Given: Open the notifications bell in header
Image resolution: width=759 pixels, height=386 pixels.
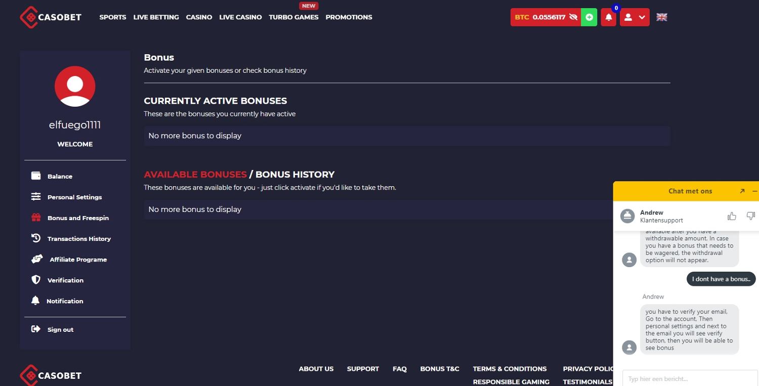Looking at the screenshot, I should [608, 17].
